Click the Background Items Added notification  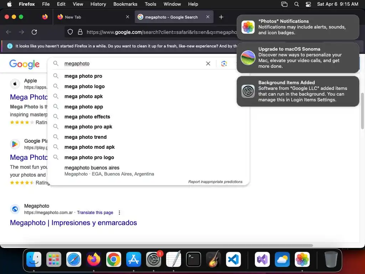coord(298,91)
